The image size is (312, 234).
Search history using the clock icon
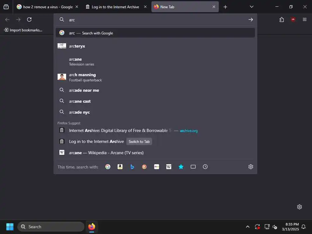(205, 167)
